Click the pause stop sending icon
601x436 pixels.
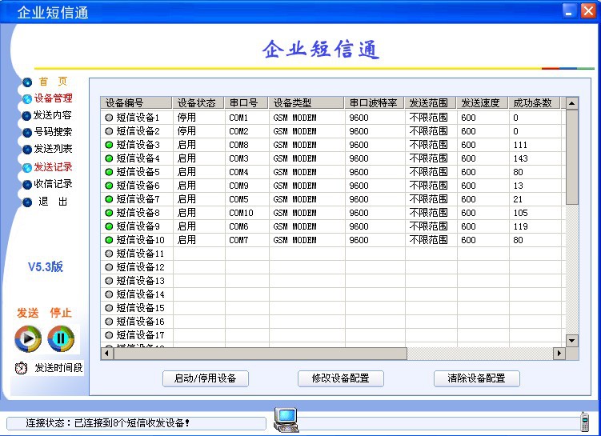pyautogui.click(x=61, y=338)
